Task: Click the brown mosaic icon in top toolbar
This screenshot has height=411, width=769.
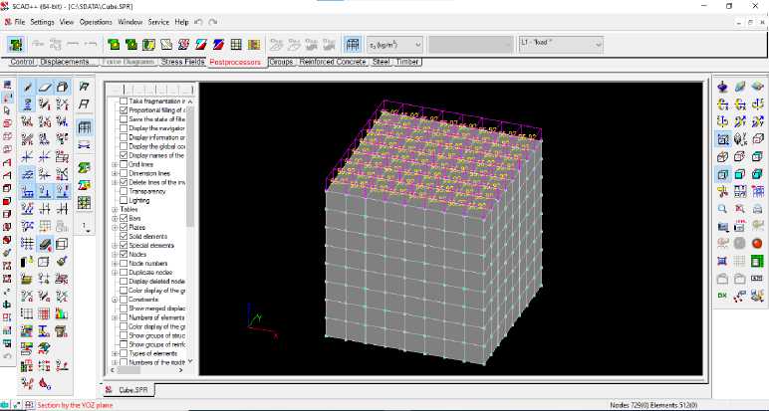Action: 254,45
